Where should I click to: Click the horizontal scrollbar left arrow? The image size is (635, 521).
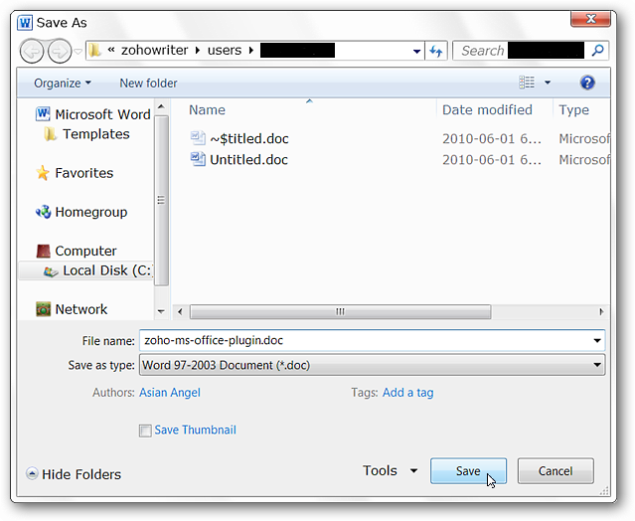coord(180,311)
